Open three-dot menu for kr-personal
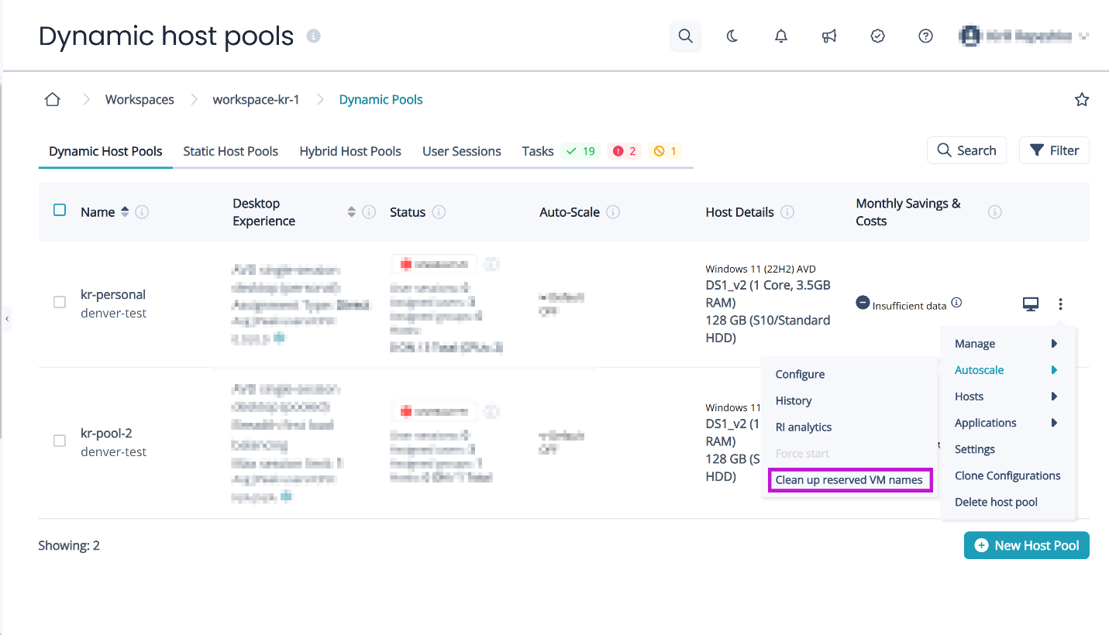Viewport: 1109px width, 635px height. (1060, 304)
